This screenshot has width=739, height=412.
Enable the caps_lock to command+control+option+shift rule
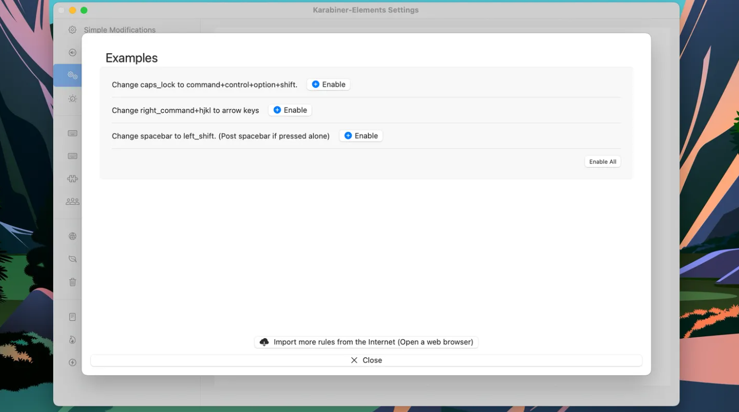328,85
